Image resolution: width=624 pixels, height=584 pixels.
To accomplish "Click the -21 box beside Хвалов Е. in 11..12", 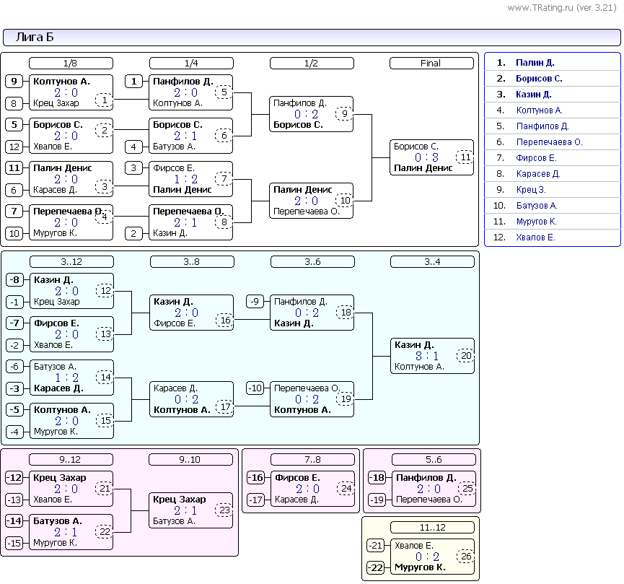I will point(375,545).
